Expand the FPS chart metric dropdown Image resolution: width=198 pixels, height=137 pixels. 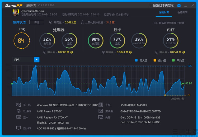pyautogui.click(x=37, y=60)
